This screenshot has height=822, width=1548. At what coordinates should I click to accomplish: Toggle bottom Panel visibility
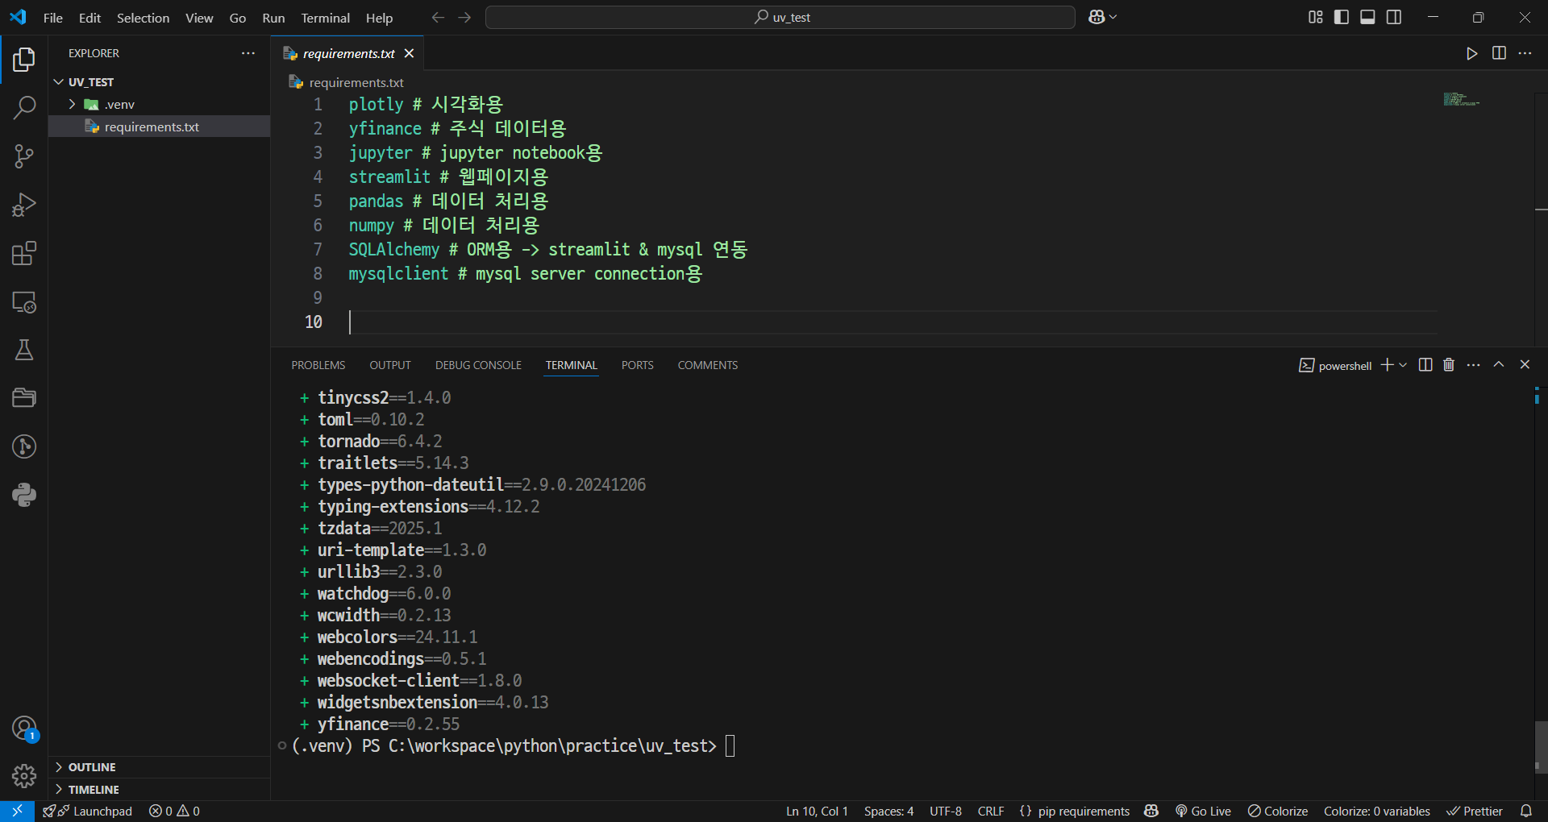tap(1367, 17)
